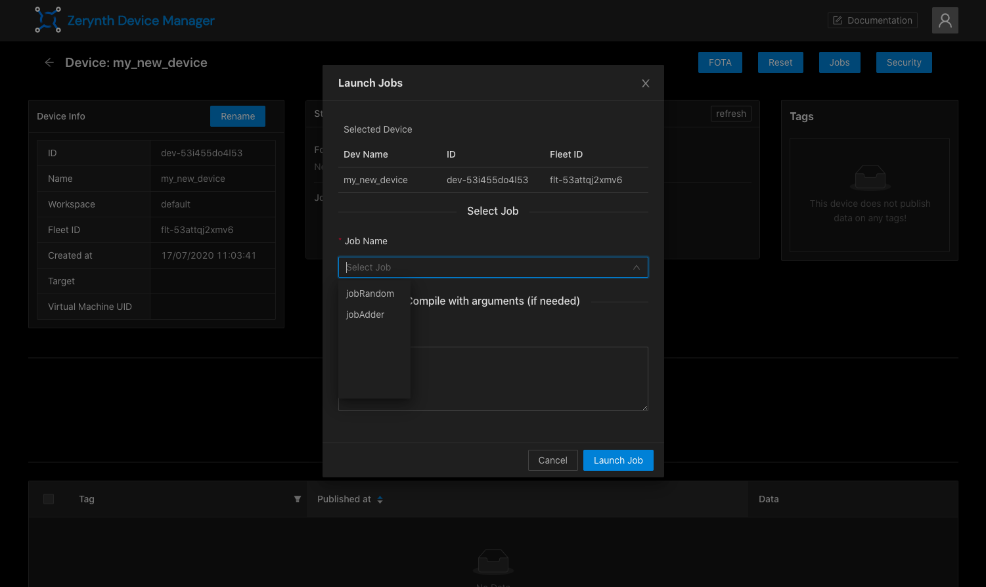Click the Reset device button
986x587 pixels.
[780, 62]
